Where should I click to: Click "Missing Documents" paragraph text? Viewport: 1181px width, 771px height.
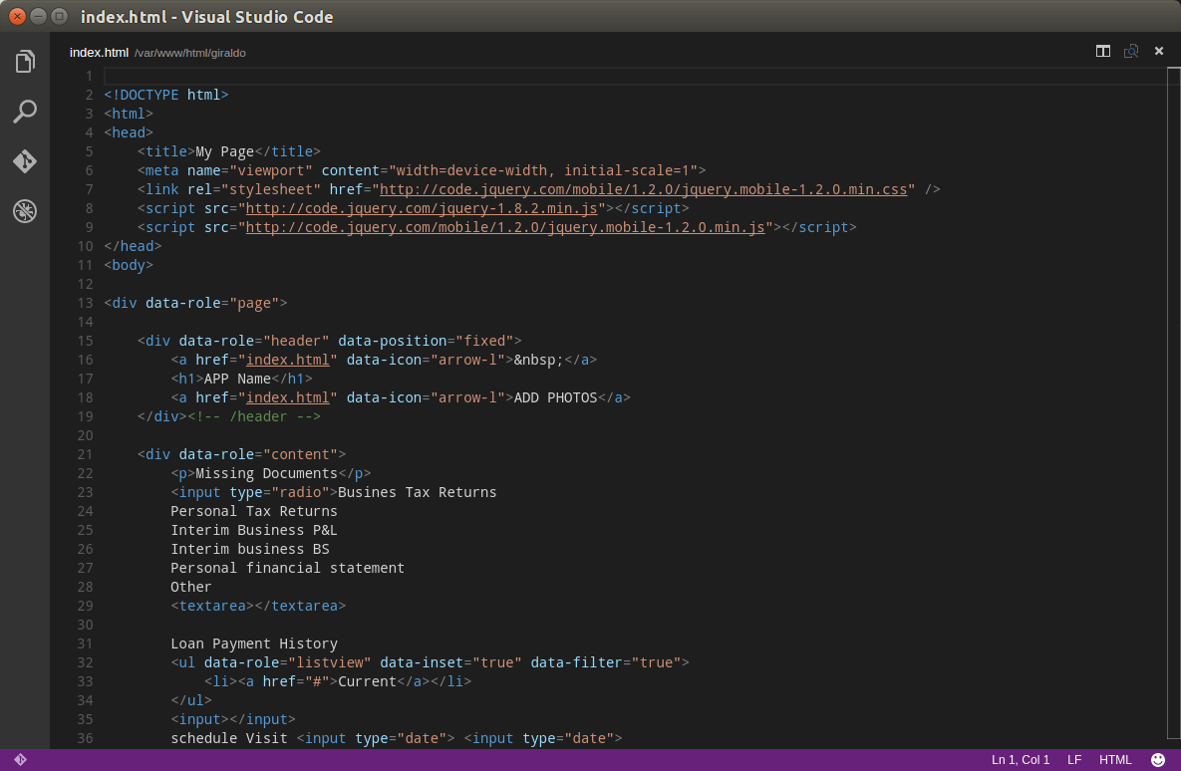(x=266, y=473)
